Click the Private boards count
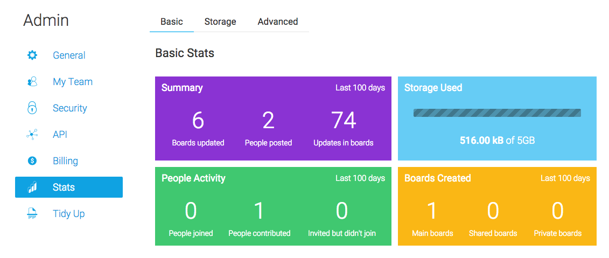The height and width of the screenshot is (258, 609). pyautogui.click(x=558, y=211)
